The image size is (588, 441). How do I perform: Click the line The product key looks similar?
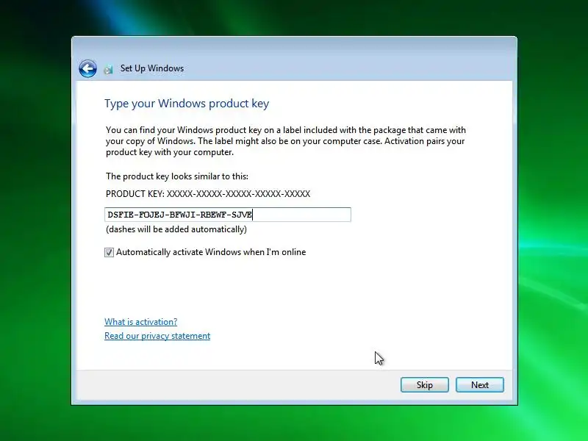coord(177,176)
